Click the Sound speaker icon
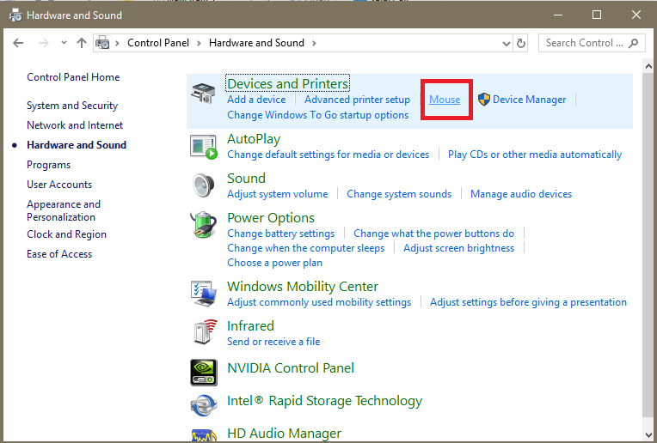The image size is (657, 443). pyautogui.click(x=204, y=185)
